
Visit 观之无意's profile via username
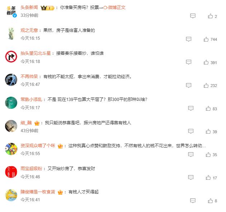[x=29, y=30]
